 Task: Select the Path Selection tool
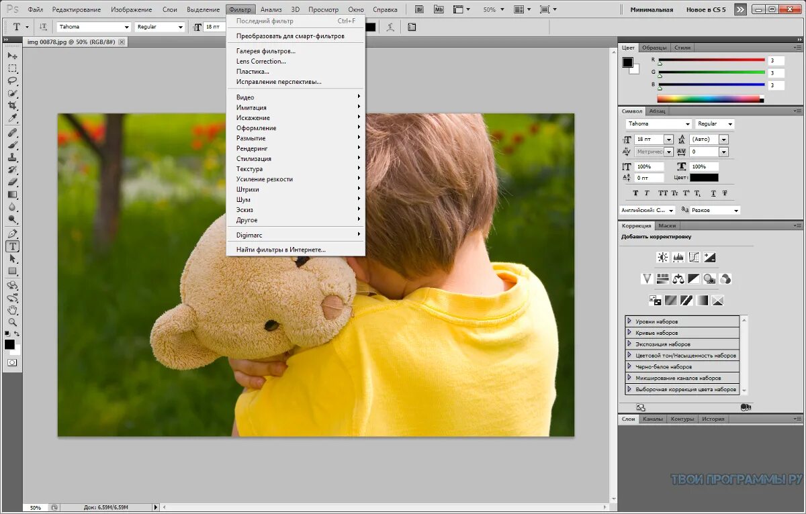click(12, 259)
